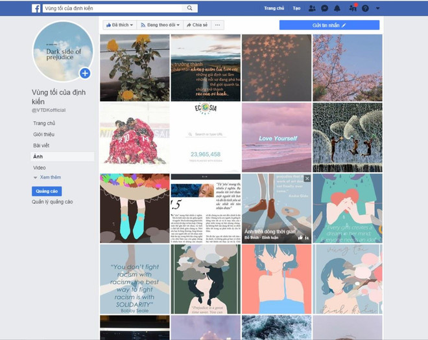The width and height of the screenshot is (428, 340).
Task: Click the blue 'Quảng cáo' button
Action: (47, 191)
